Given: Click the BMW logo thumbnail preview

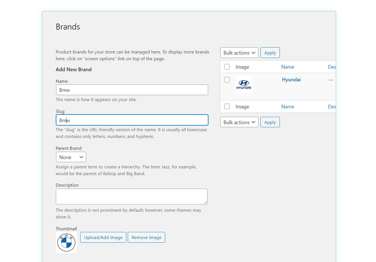Looking at the screenshot, I should (x=66, y=242).
